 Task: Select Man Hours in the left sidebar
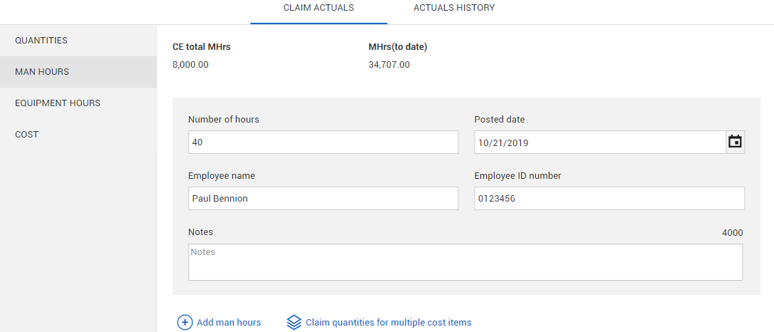[x=42, y=72]
